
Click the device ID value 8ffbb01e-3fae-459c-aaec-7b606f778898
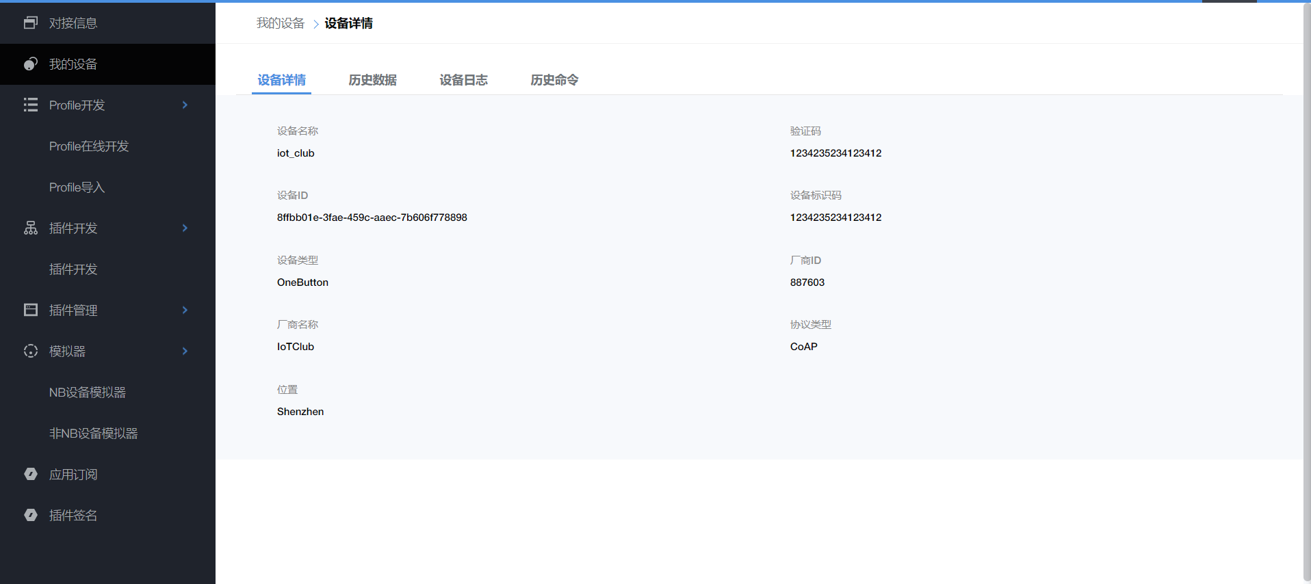tap(372, 217)
